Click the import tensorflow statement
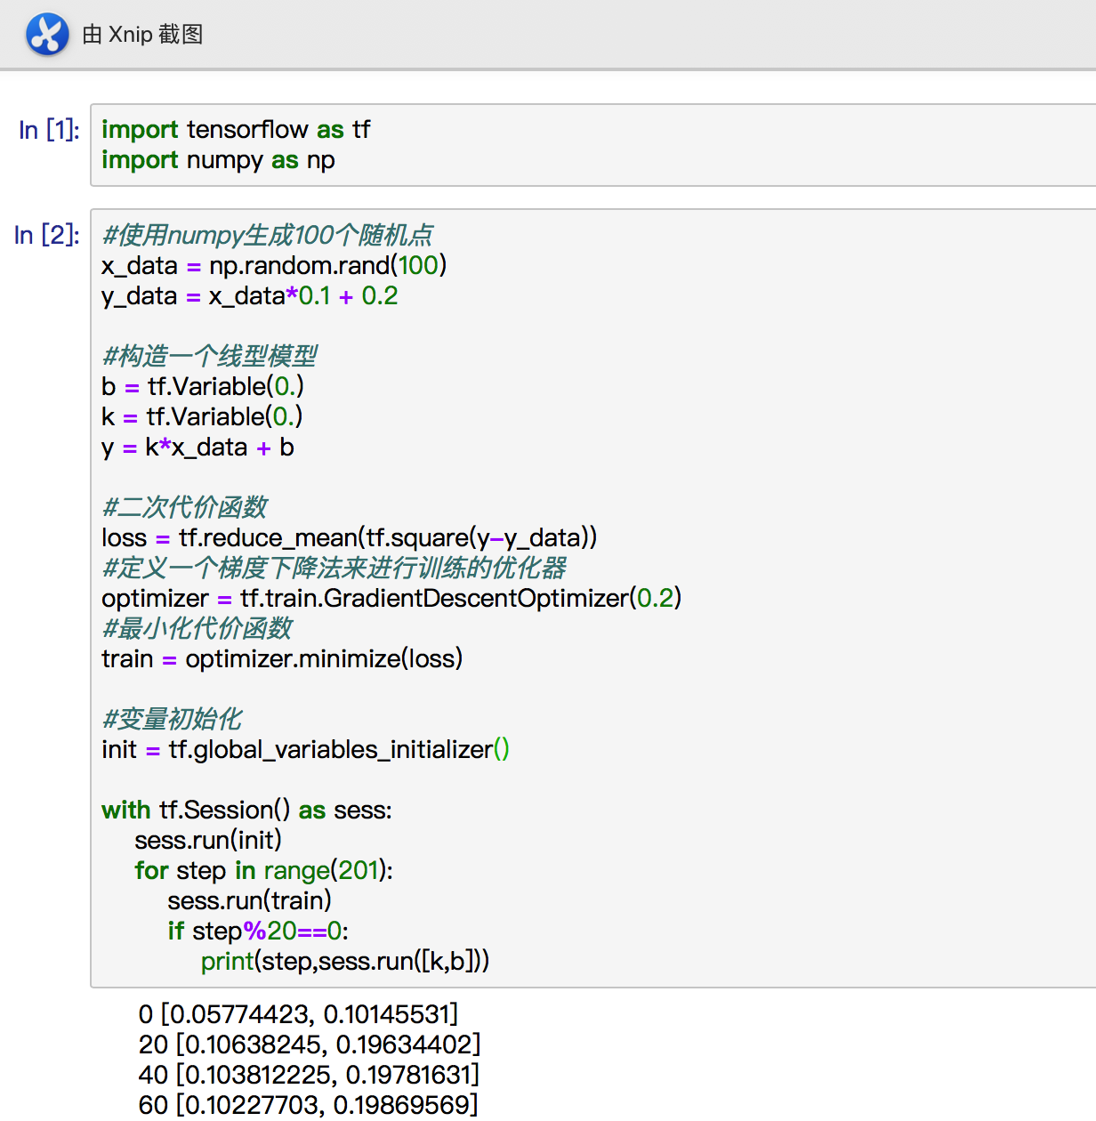Image resolution: width=1096 pixels, height=1121 pixels. point(236,130)
